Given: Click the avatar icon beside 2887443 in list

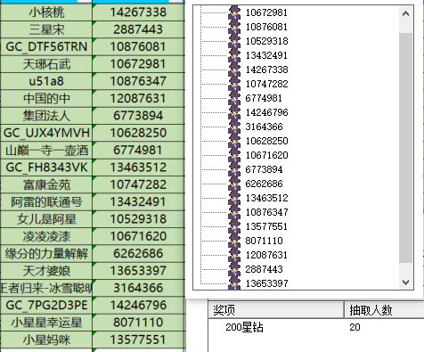Looking at the screenshot, I should (234, 269).
